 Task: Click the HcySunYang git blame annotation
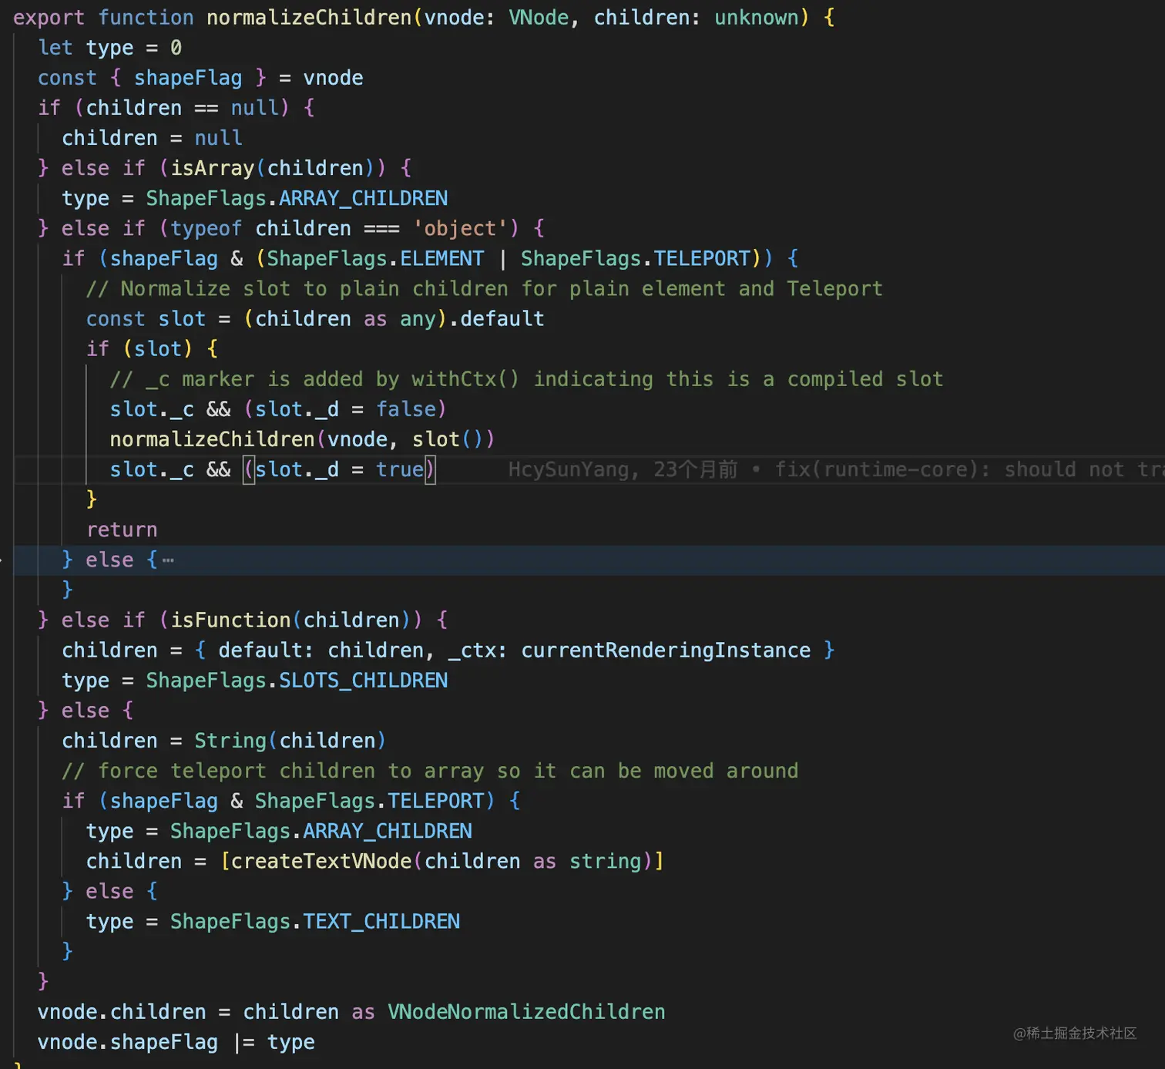tap(836, 469)
